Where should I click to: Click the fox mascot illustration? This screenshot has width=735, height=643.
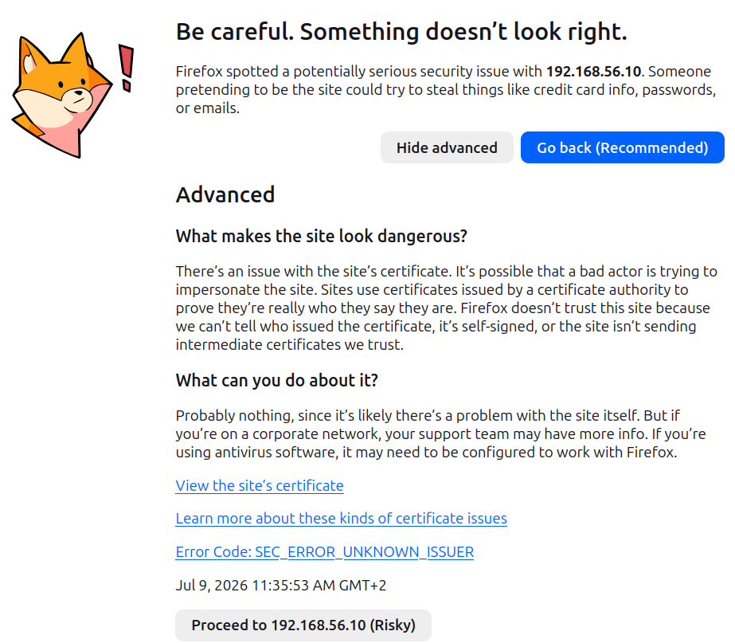pyautogui.click(x=62, y=96)
